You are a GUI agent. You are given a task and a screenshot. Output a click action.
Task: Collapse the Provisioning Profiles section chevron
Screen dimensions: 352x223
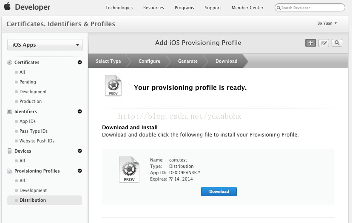[79, 171]
